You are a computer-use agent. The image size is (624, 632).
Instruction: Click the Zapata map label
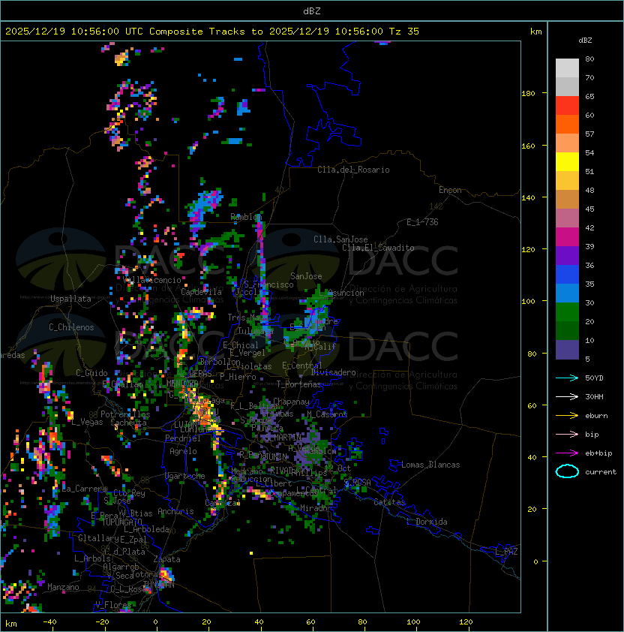[x=166, y=559]
